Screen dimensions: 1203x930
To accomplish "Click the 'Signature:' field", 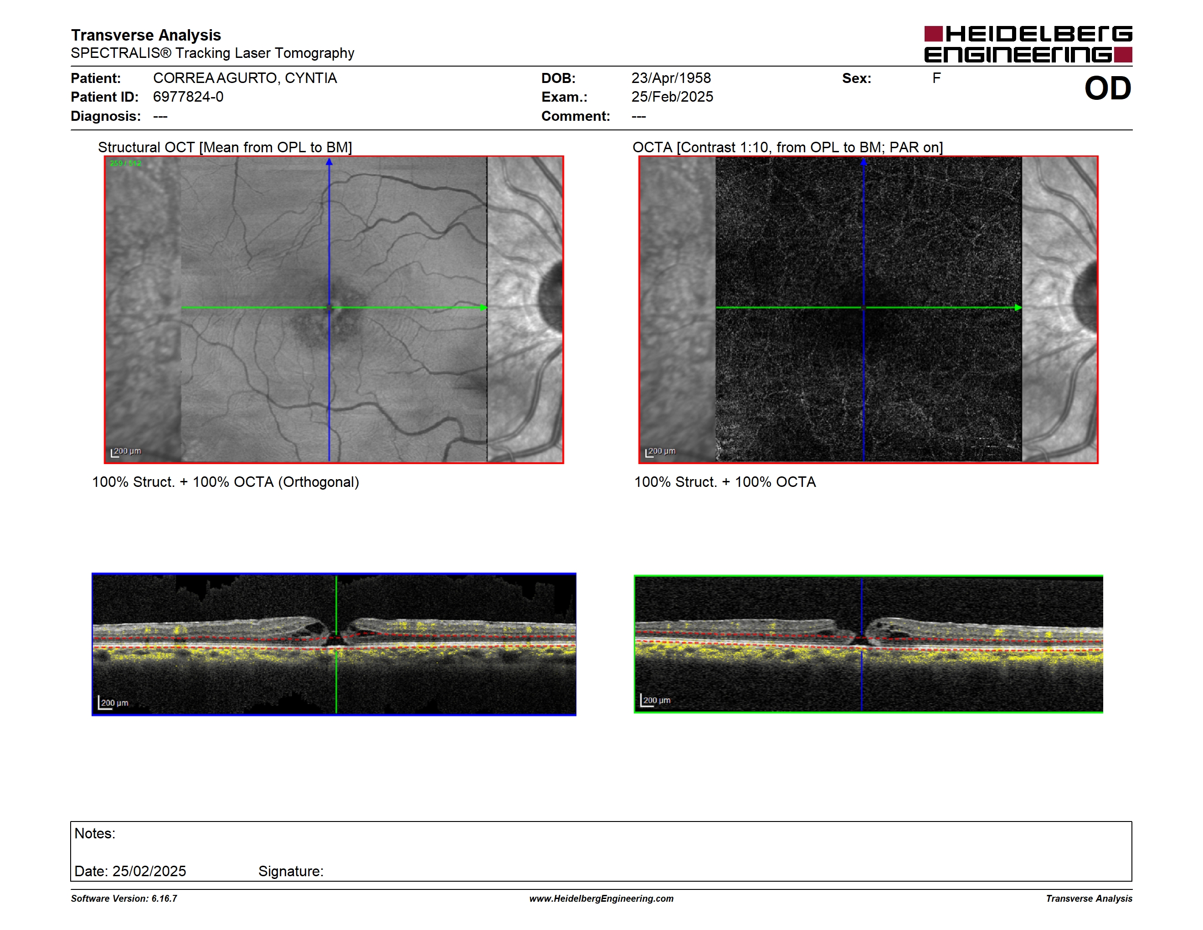I will pos(291,872).
